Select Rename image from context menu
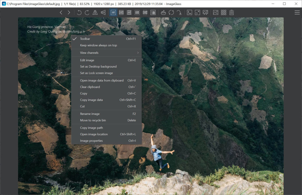Viewport: 302px width, 195px height. pyautogui.click(x=90, y=114)
